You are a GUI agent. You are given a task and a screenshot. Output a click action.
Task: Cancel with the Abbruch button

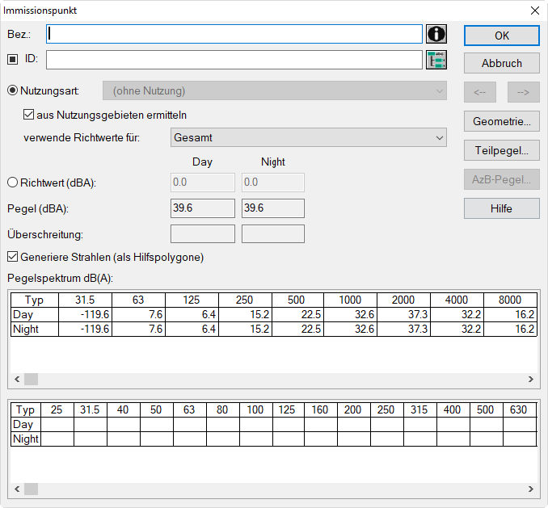pos(501,63)
